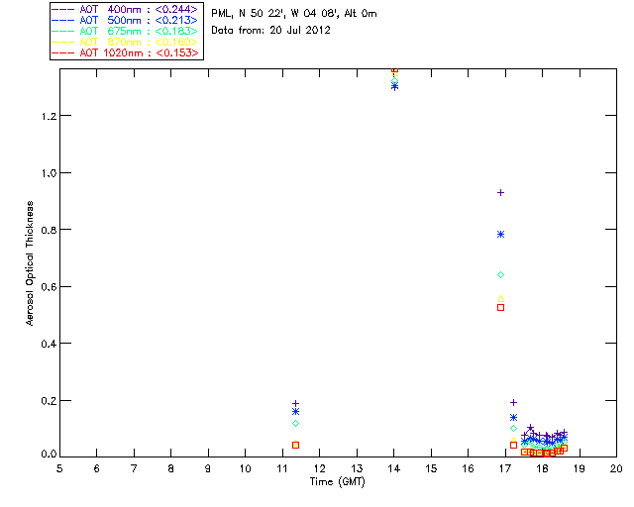The image size is (634, 507).
Task: Click the blue asterisk marker at time 11.4
Action: [295, 412]
